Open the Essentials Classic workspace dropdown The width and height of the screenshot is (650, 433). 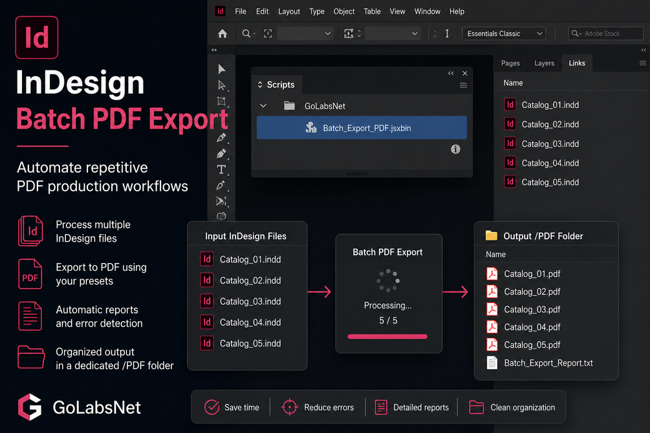(504, 34)
